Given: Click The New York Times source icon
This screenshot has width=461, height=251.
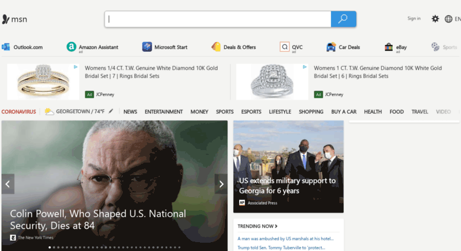Looking at the screenshot, I should pyautogui.click(x=13, y=237).
